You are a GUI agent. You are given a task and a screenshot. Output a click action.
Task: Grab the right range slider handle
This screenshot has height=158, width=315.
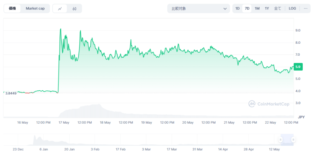[x=293, y=140]
